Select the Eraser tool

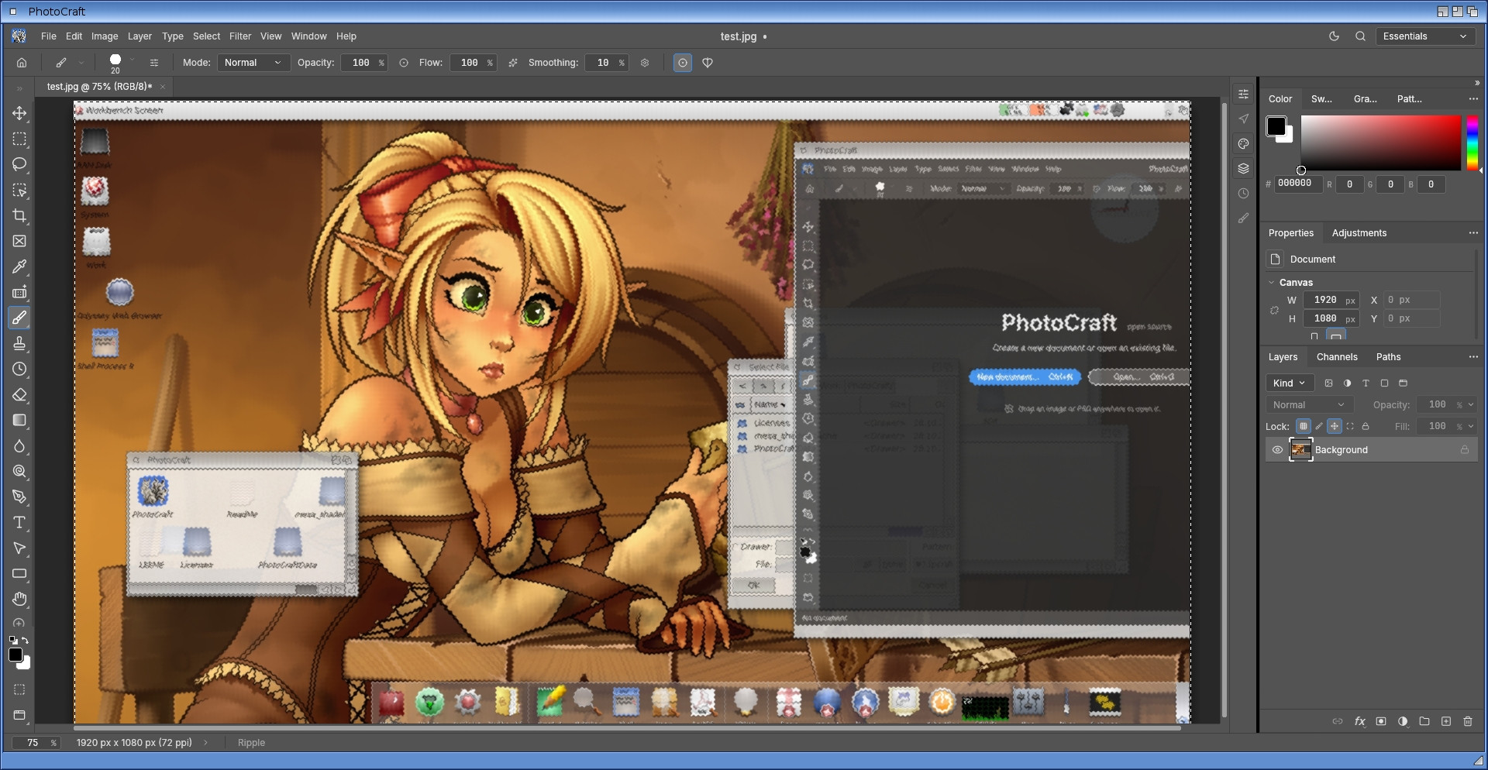(x=19, y=395)
